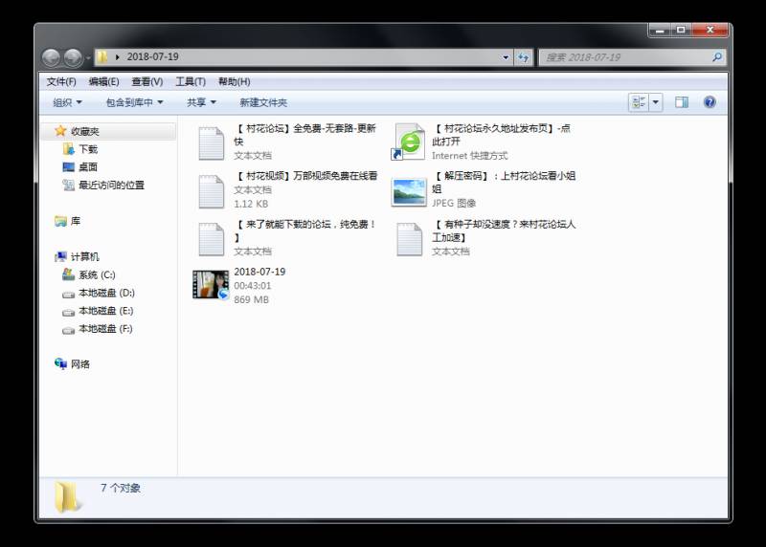Click the Back navigation arrow button
The width and height of the screenshot is (766, 547).
point(52,57)
